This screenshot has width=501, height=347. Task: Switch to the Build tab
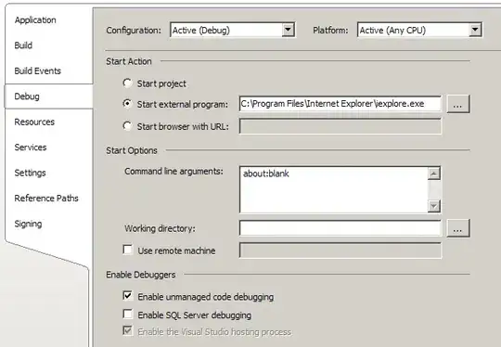[x=23, y=45]
